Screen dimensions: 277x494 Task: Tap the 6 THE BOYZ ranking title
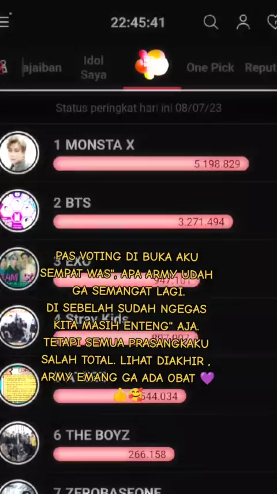(92, 436)
